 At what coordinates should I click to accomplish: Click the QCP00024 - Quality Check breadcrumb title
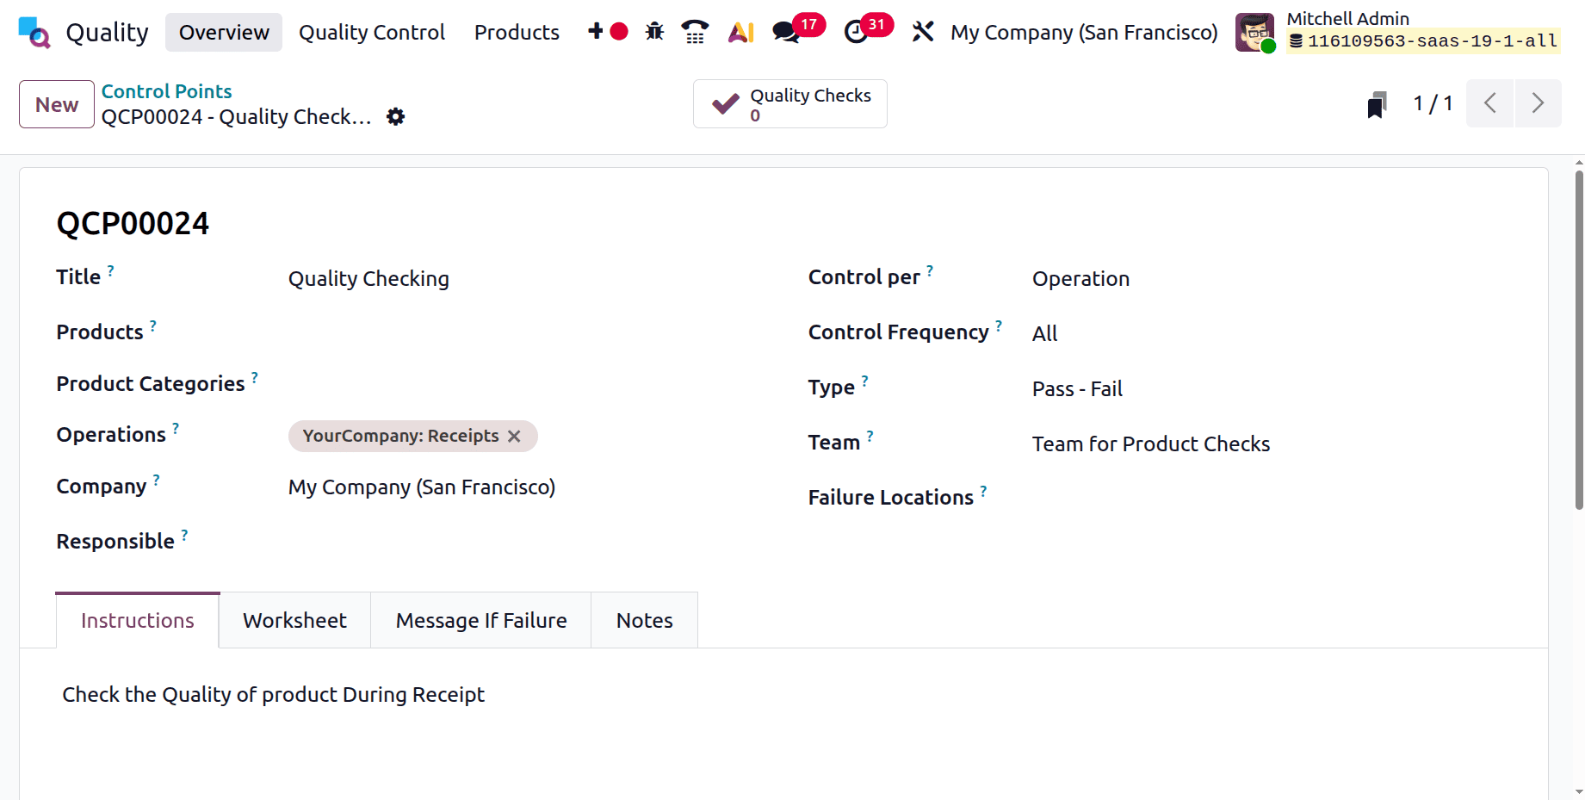coord(236,117)
